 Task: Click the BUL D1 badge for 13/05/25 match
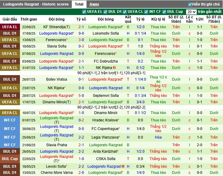[10, 173]
